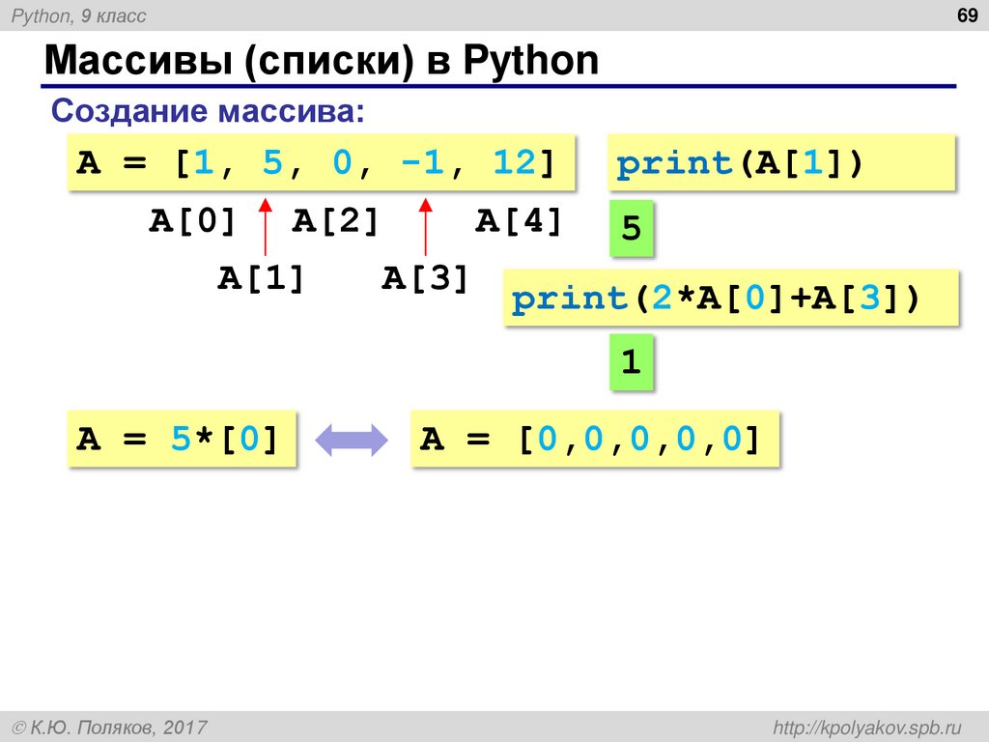Click the A[4] index label

point(519,221)
